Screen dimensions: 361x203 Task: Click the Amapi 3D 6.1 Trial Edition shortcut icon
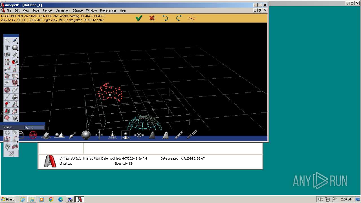(x=50, y=161)
